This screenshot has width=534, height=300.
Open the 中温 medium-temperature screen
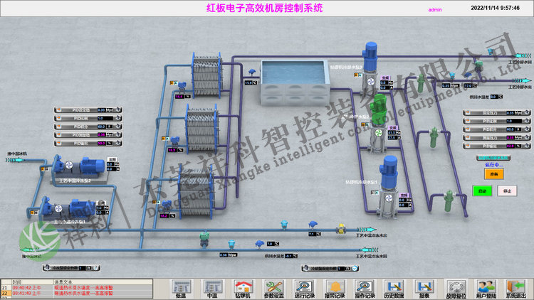[x=211, y=288]
